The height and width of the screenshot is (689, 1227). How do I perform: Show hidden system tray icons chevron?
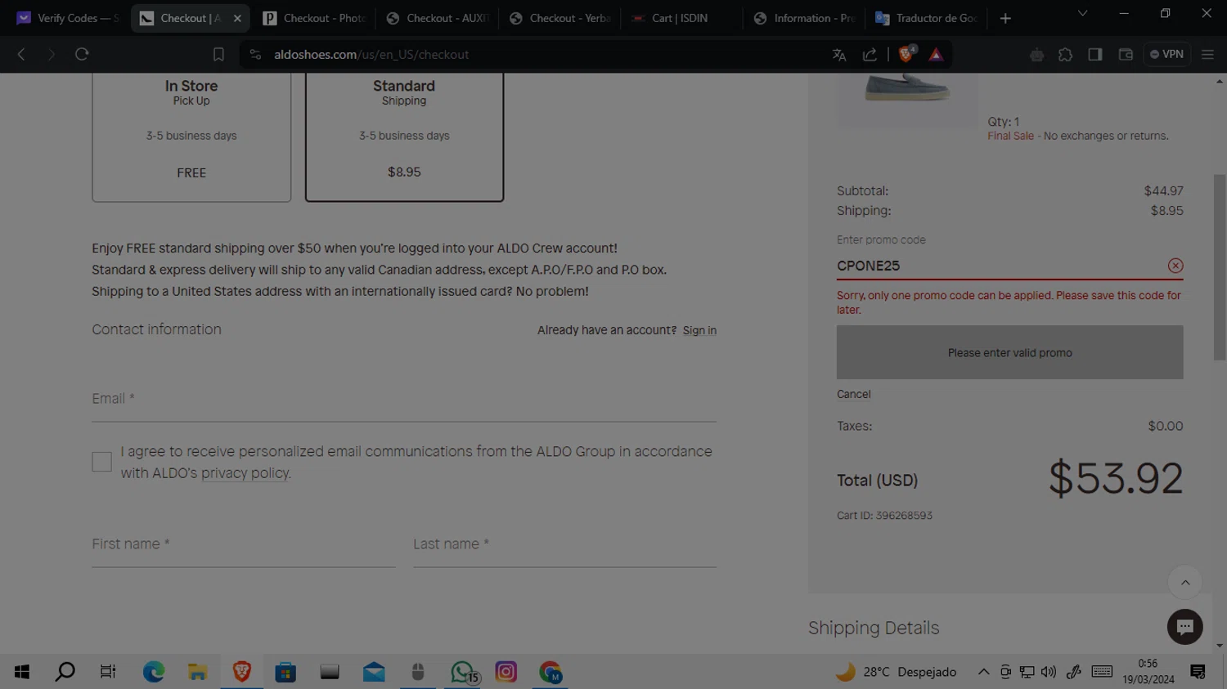[x=983, y=672]
